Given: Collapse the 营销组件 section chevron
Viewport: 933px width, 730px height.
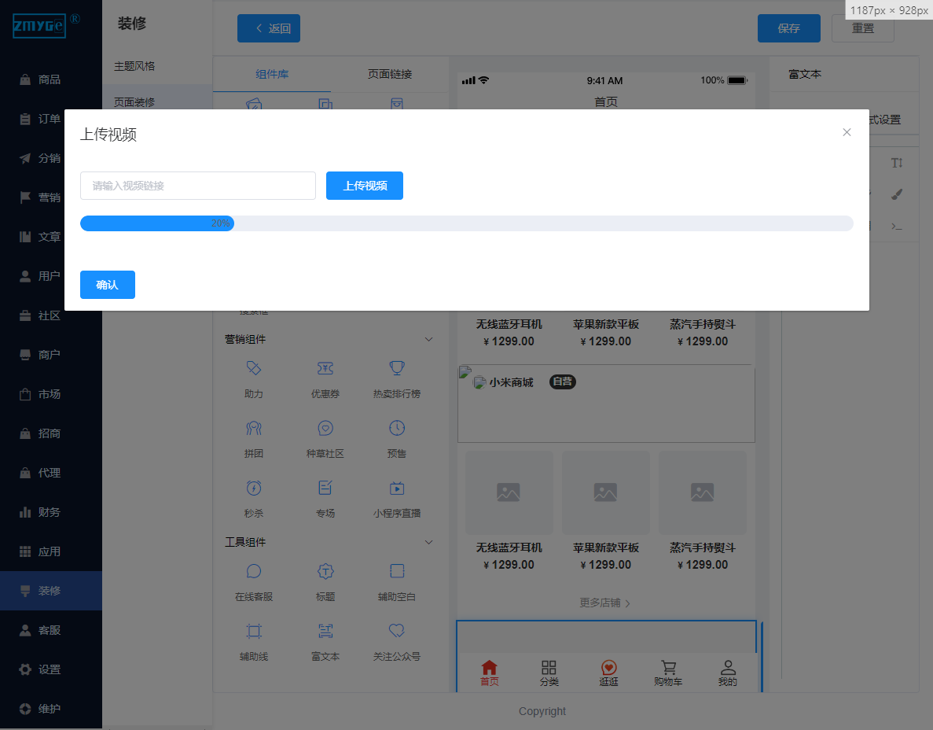Looking at the screenshot, I should [x=428, y=339].
